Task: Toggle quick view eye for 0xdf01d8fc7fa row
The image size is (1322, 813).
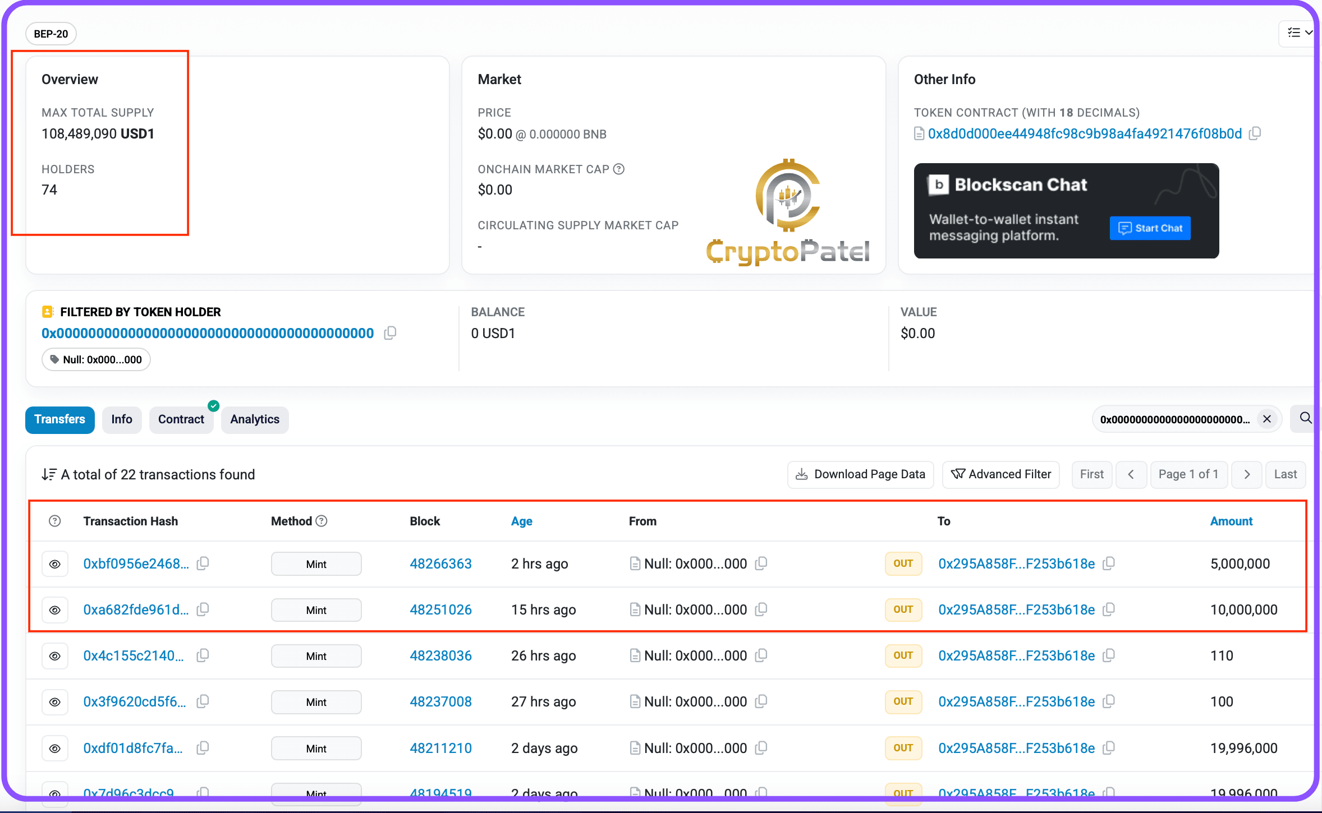Action: pyautogui.click(x=55, y=749)
